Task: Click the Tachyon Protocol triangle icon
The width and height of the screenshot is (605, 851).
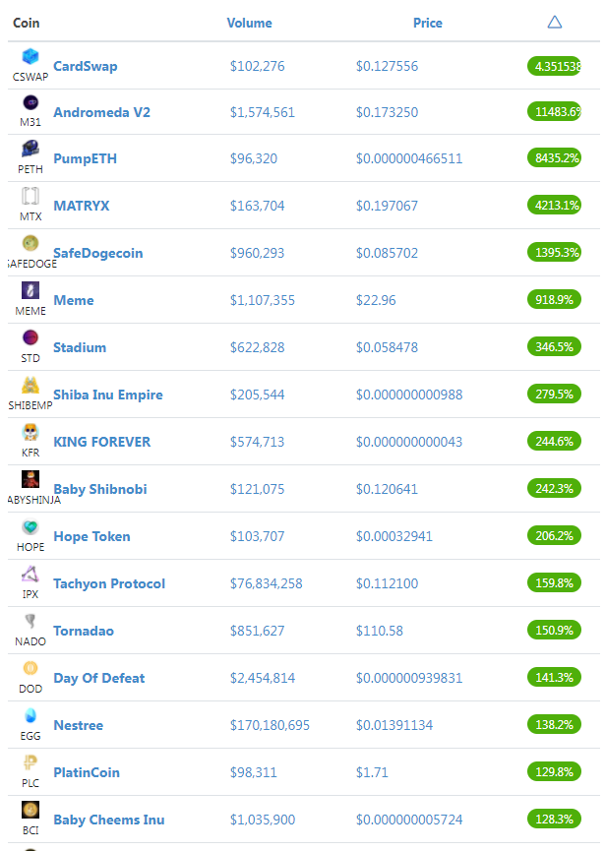Action: (x=30, y=574)
